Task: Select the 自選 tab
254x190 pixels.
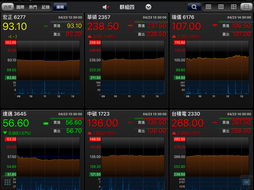Action: tap(8, 7)
